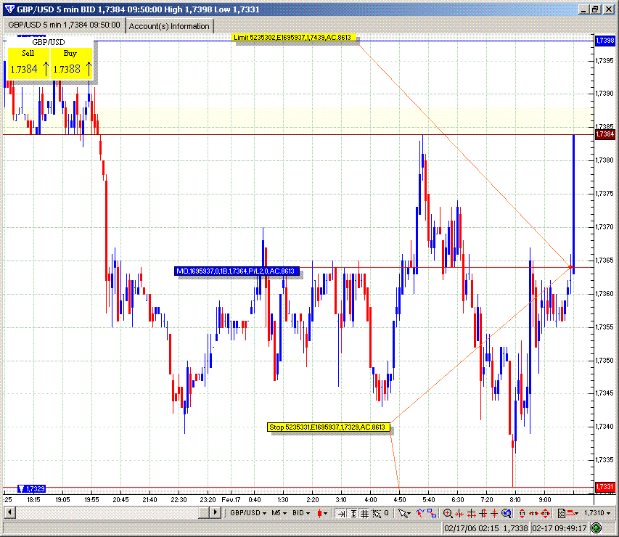The image size is (619, 537).
Task: Click the horizontal scrollbar thumb
Action: tap(204, 513)
